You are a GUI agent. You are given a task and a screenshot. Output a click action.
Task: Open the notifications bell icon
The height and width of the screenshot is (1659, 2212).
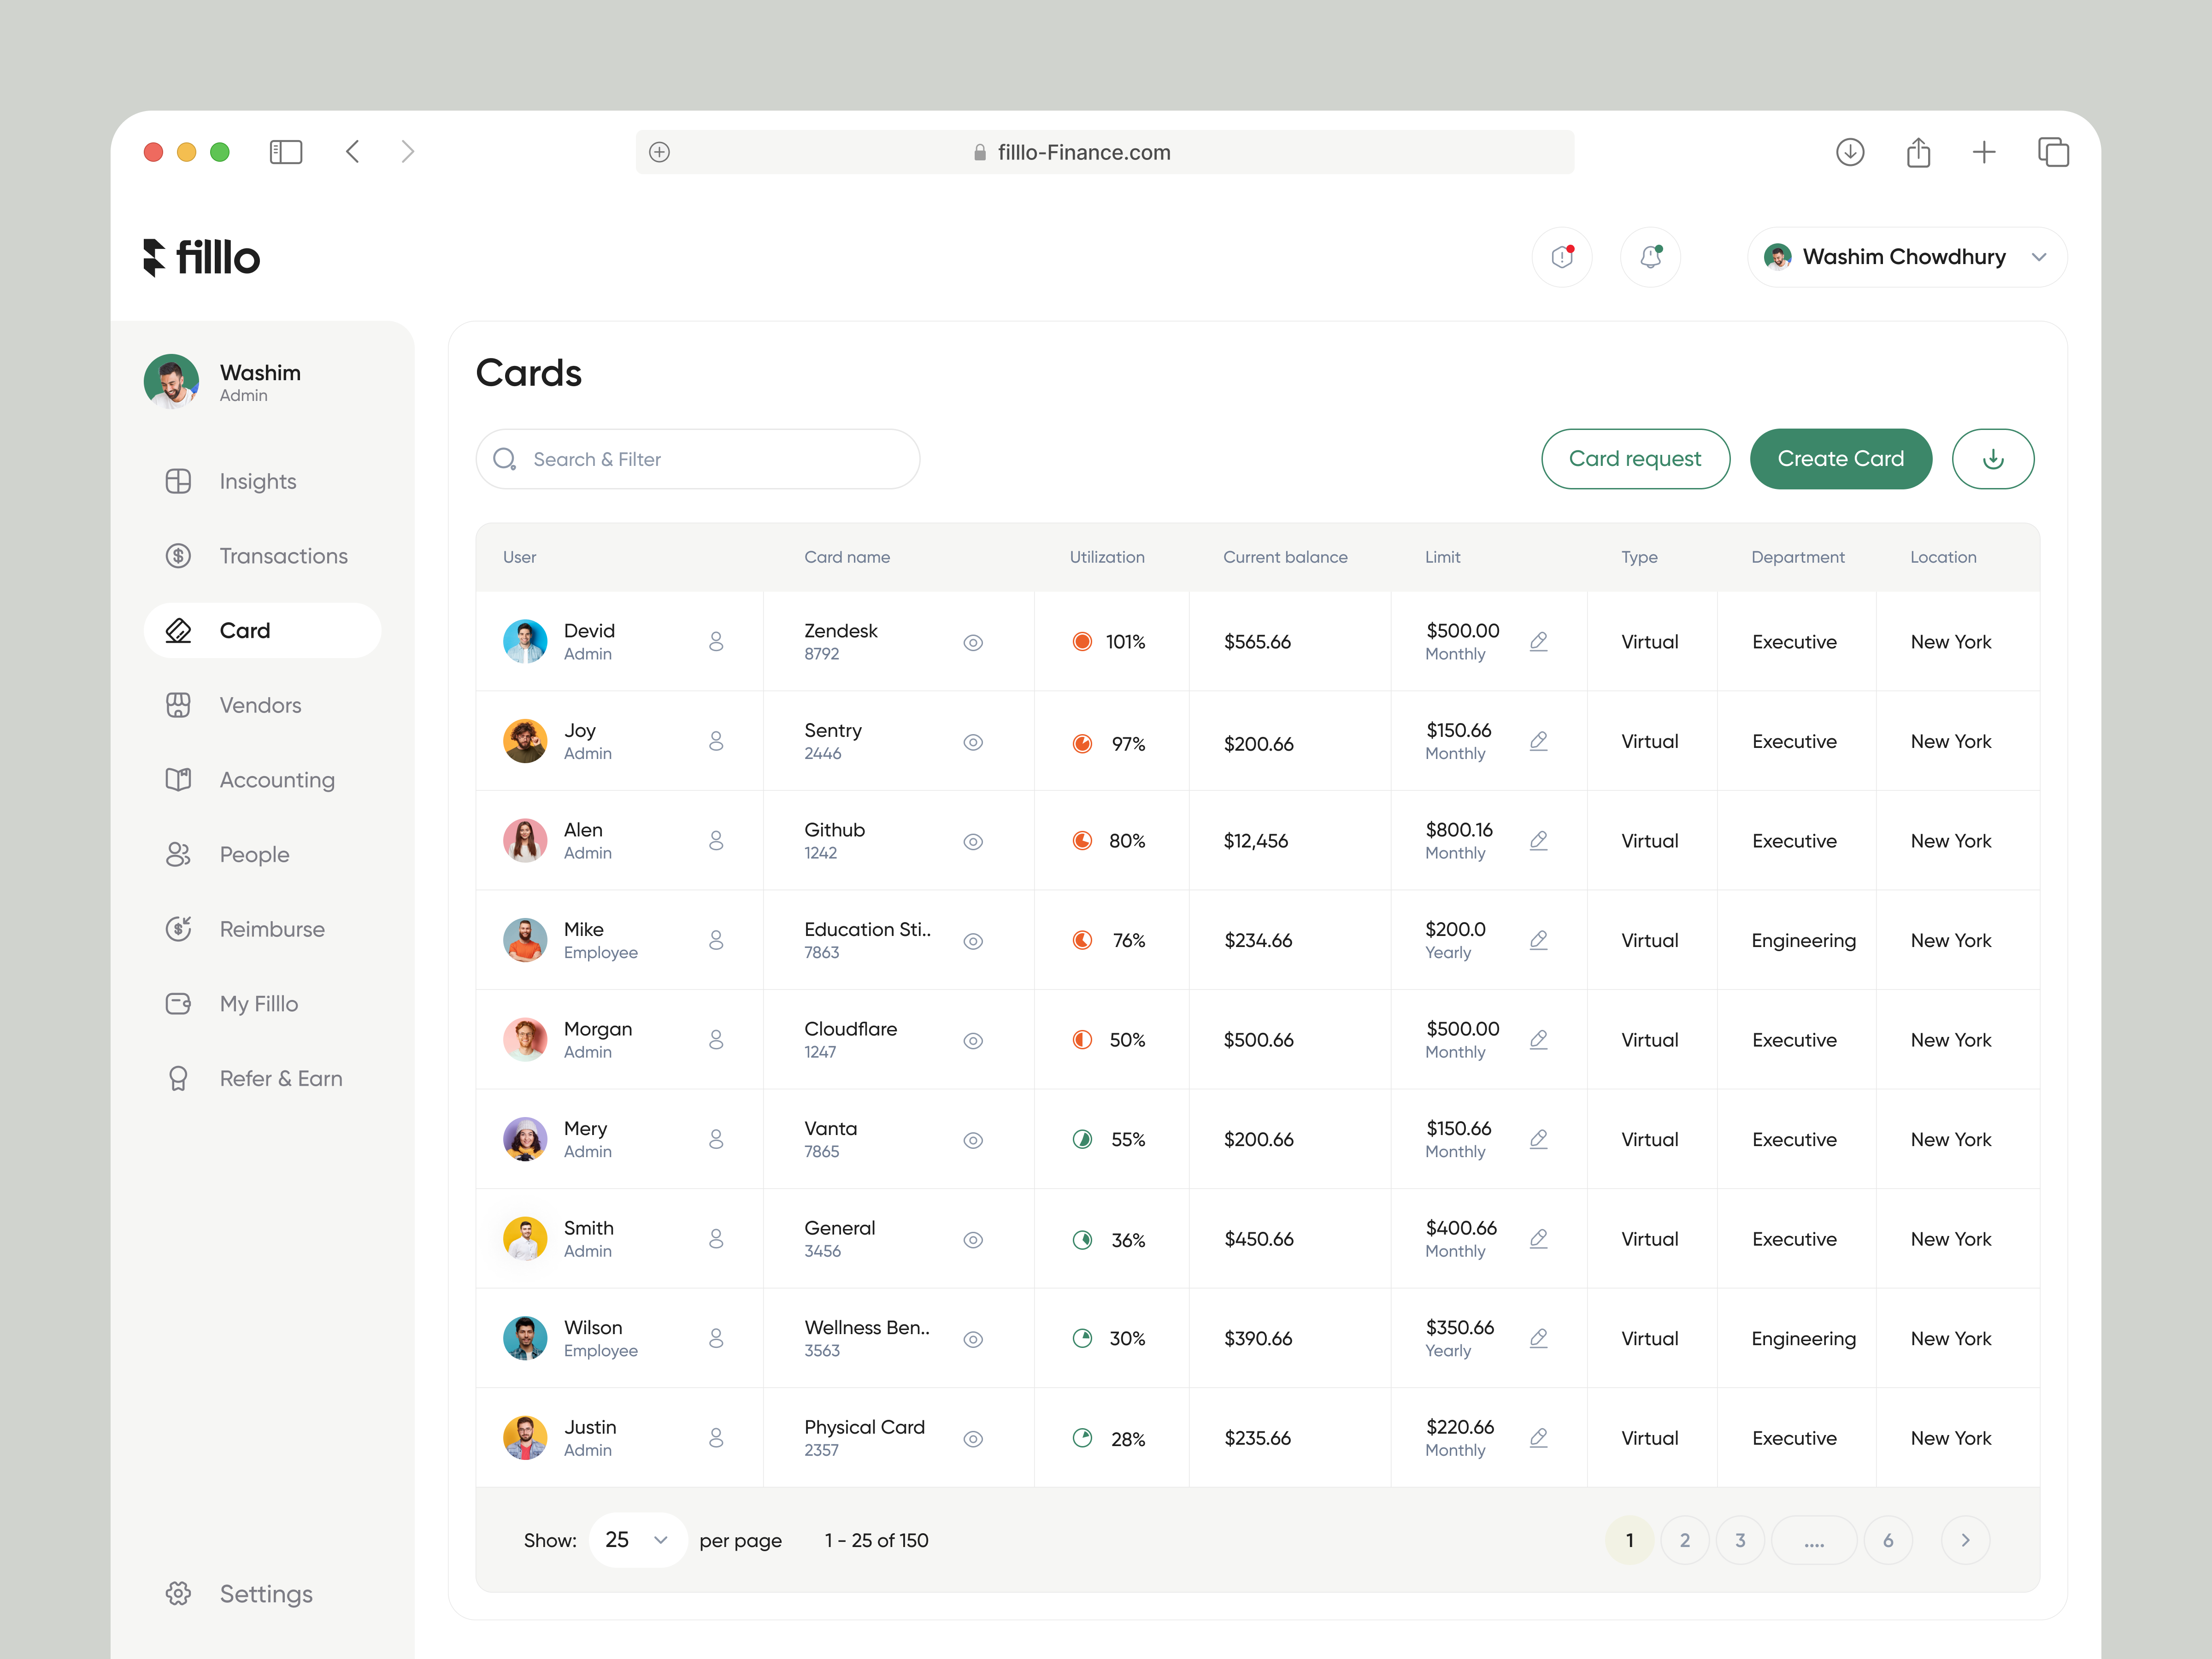pyautogui.click(x=1650, y=257)
